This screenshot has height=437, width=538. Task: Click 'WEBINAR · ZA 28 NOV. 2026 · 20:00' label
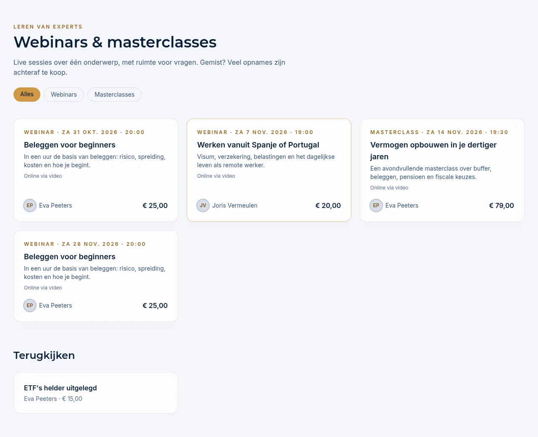(85, 244)
